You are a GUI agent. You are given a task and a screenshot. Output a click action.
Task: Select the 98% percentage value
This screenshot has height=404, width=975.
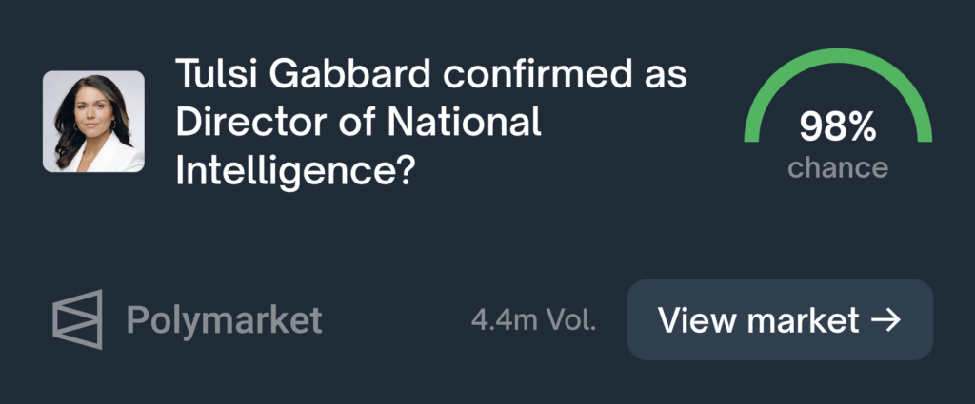(837, 127)
